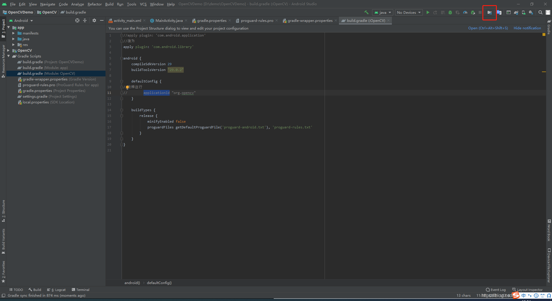
Task: Toggle the Gradle tool window
Action: click(549, 27)
